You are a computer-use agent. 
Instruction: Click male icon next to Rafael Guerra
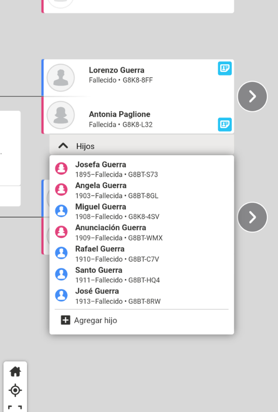click(61, 253)
